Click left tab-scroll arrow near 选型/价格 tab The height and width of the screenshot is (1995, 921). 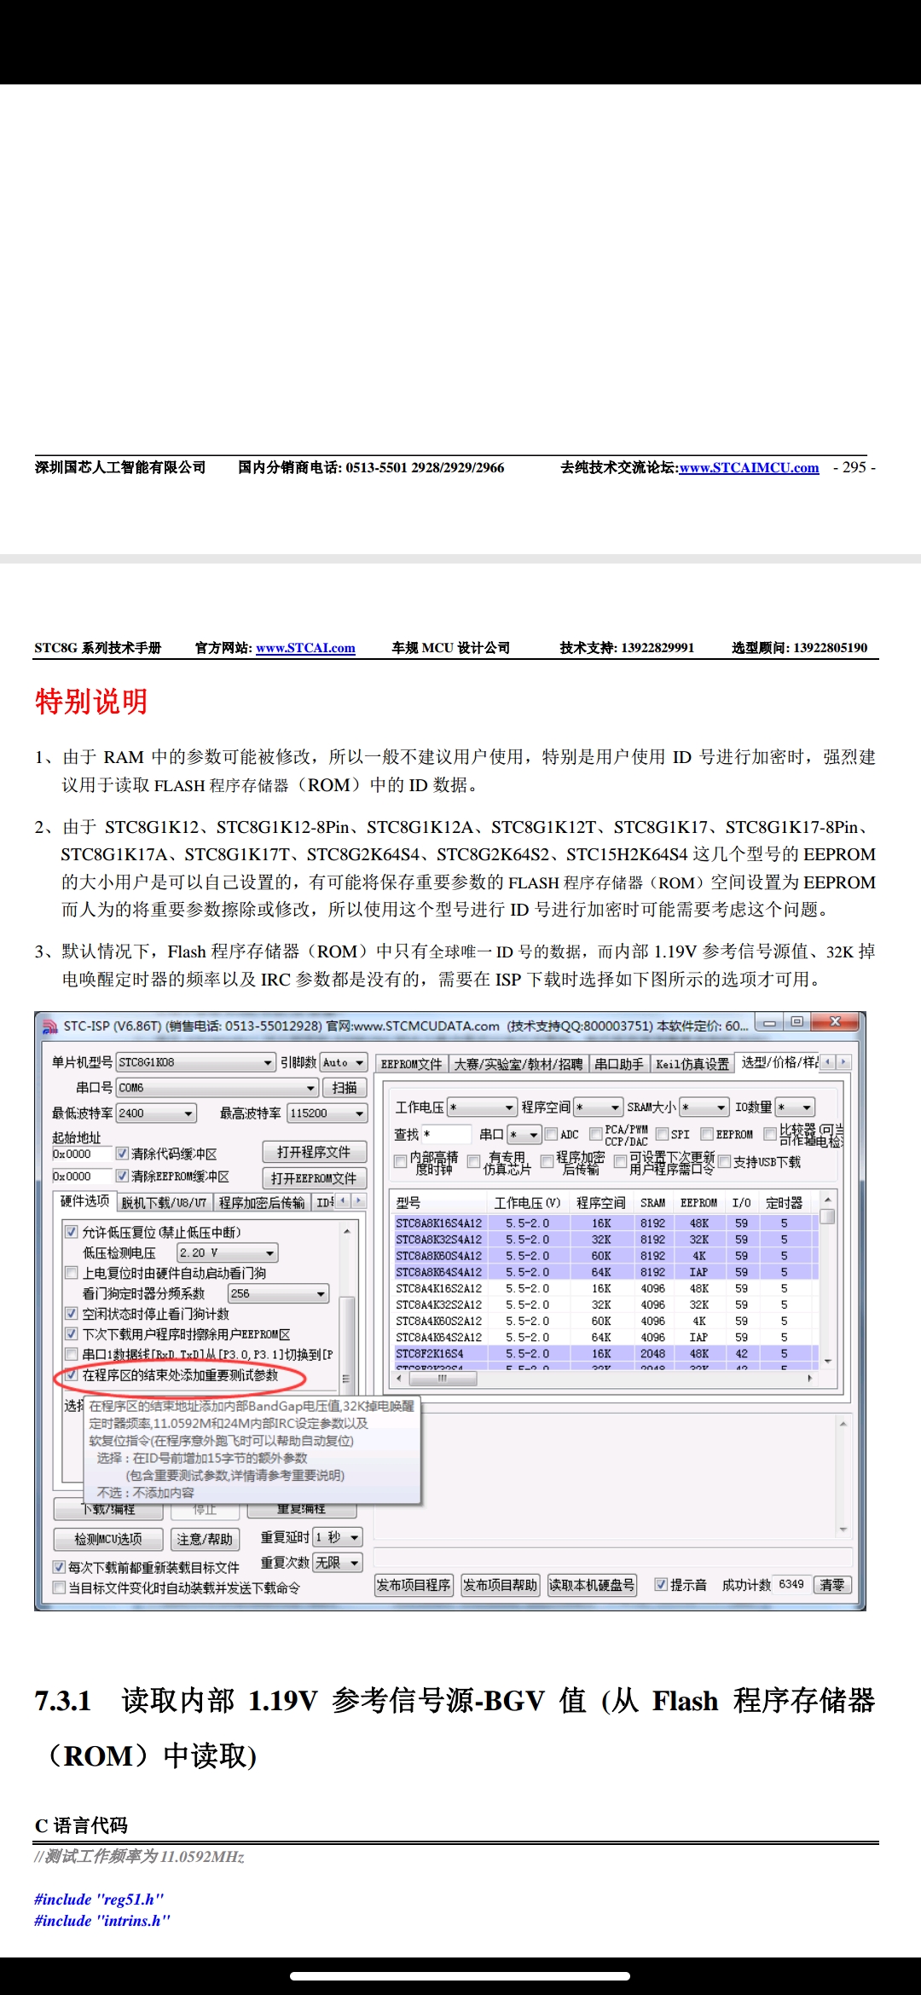click(827, 1062)
